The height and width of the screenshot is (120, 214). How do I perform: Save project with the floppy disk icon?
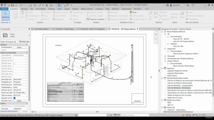point(12,5)
